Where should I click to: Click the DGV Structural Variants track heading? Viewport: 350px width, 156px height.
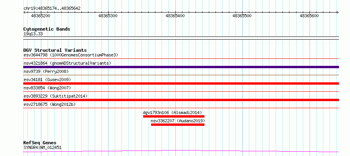coord(55,50)
